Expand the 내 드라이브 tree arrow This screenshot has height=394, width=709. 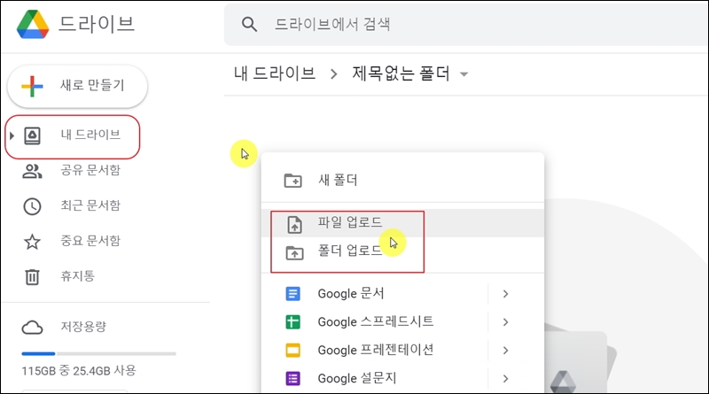(12, 135)
